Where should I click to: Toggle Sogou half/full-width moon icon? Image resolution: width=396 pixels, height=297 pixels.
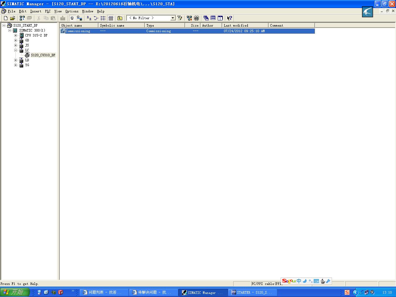[305, 281]
